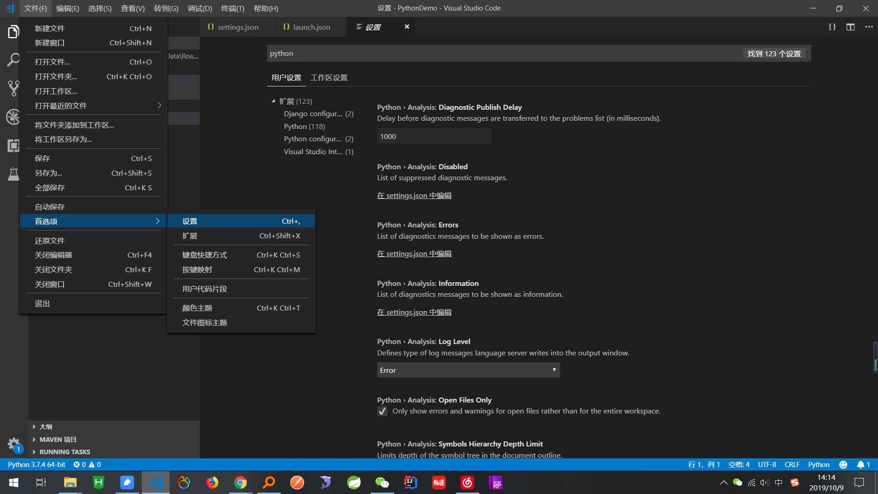Select Django configur... in settings tree
The width and height of the screenshot is (878, 494).
(318, 113)
